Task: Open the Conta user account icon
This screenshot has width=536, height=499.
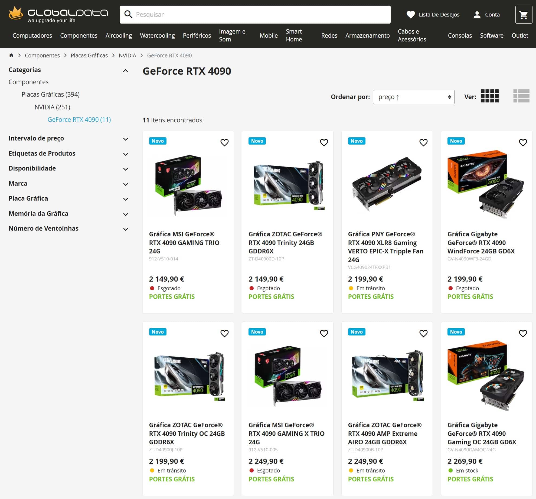Action: click(x=477, y=15)
